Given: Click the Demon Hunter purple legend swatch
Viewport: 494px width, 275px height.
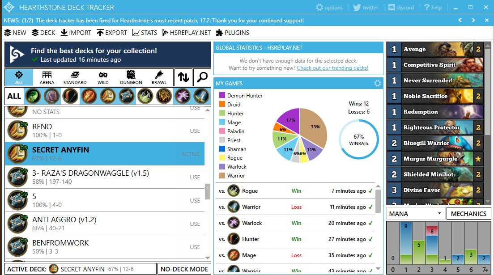Looking at the screenshot, I should coord(222,95).
